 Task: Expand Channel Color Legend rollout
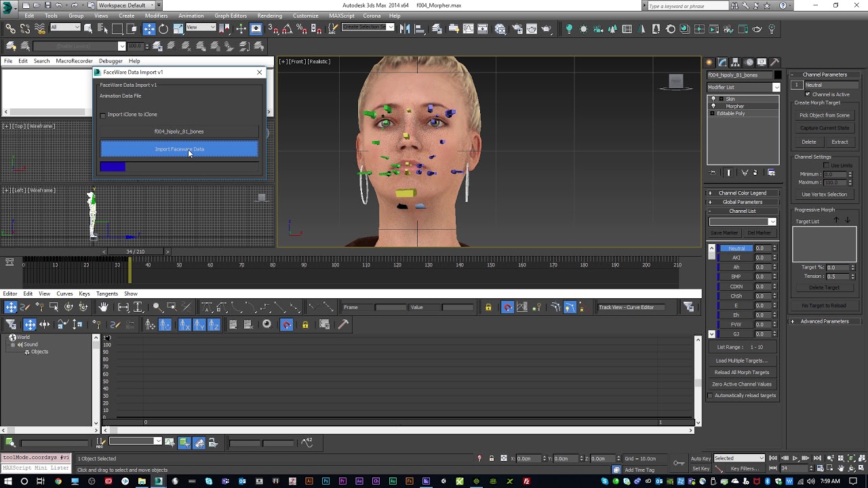coord(743,193)
